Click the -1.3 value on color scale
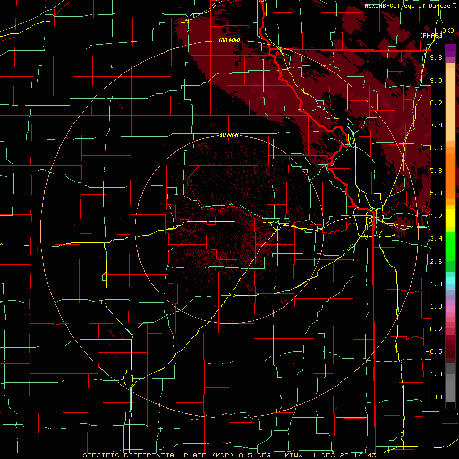Viewport: 459px width, 459px height. click(x=434, y=374)
